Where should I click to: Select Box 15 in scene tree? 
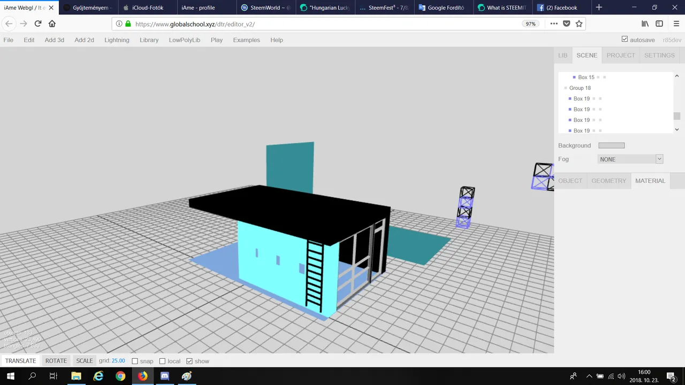tap(586, 77)
